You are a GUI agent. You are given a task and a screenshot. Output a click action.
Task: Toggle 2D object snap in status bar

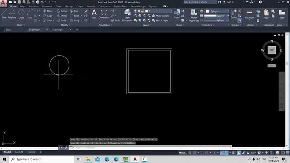tap(226, 153)
